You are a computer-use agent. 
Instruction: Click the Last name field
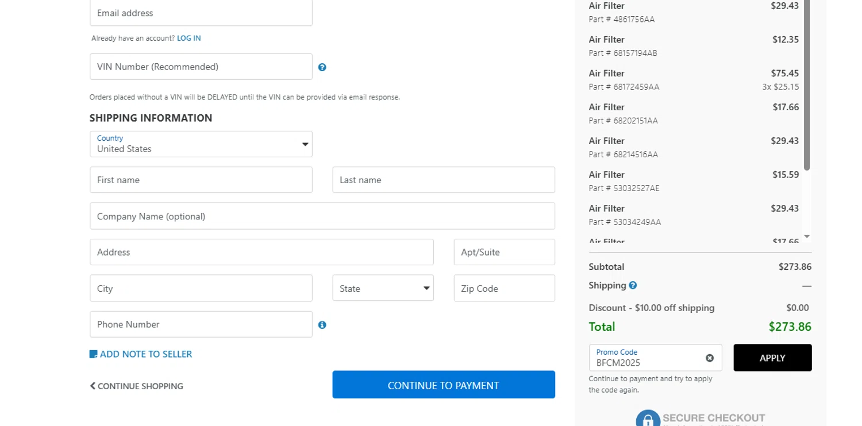click(444, 180)
